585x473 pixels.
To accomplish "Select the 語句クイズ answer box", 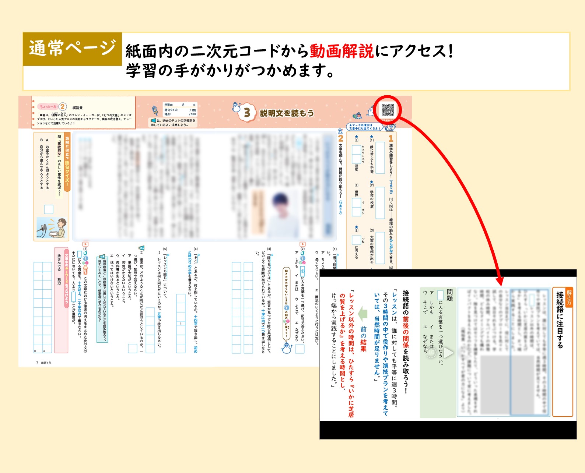I will tap(49, 209).
